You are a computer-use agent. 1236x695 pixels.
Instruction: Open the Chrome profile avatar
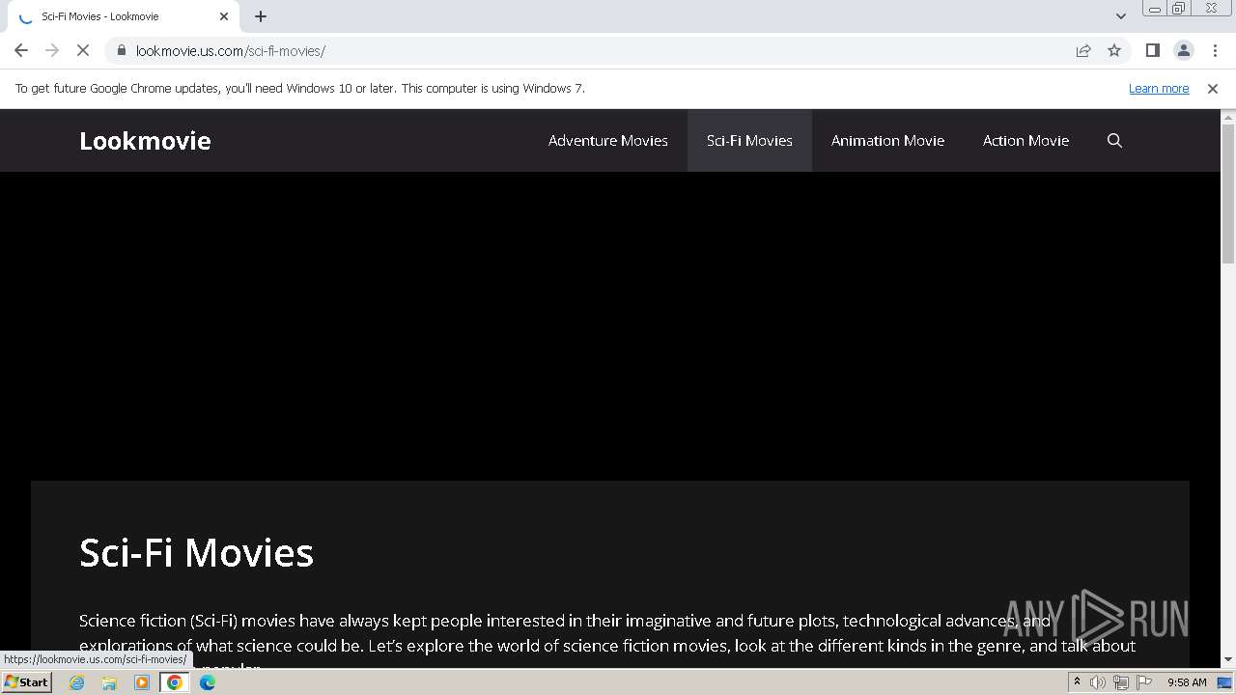coord(1183,50)
